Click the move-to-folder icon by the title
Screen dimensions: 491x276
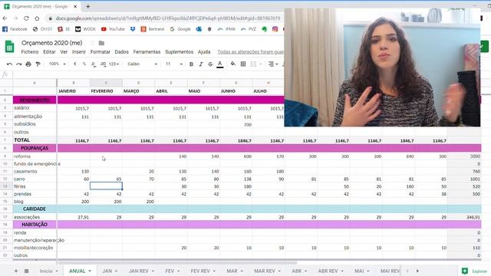click(x=101, y=43)
